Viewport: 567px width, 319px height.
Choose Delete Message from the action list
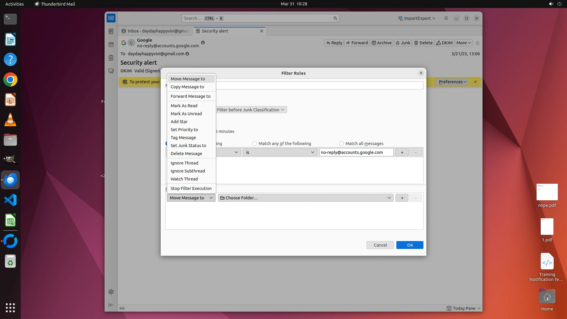[186, 154]
